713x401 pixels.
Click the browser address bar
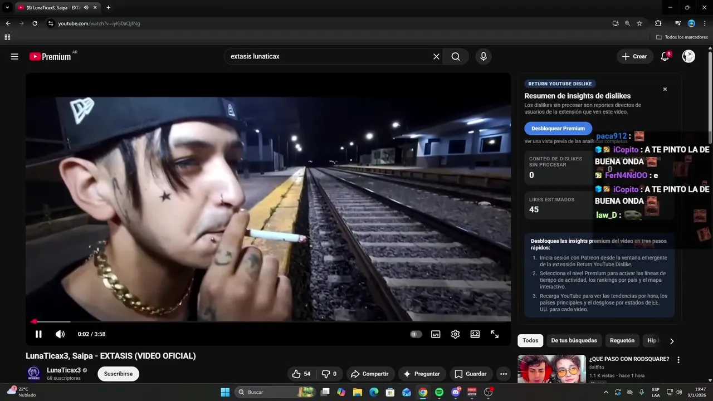[x=329, y=23]
